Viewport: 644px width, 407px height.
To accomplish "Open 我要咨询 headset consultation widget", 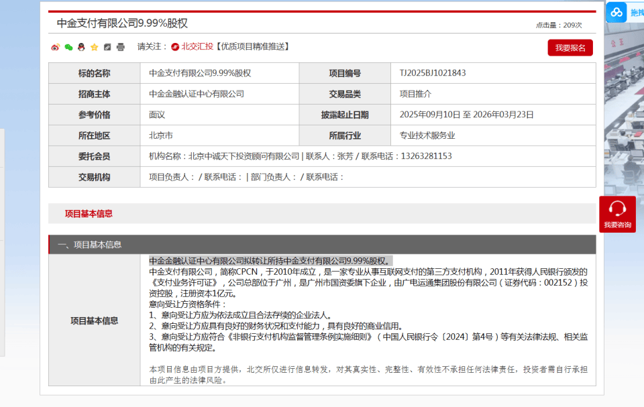I will 617,214.
